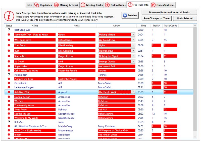Select the La femme d'argent track name

[x=24, y=87]
